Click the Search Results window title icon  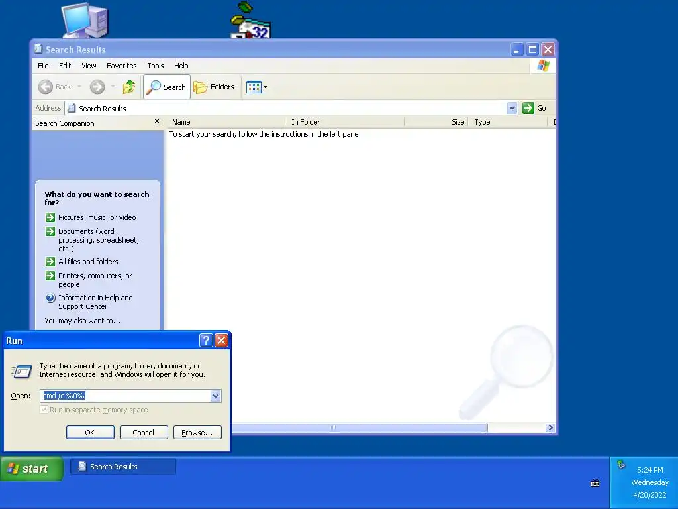point(38,49)
